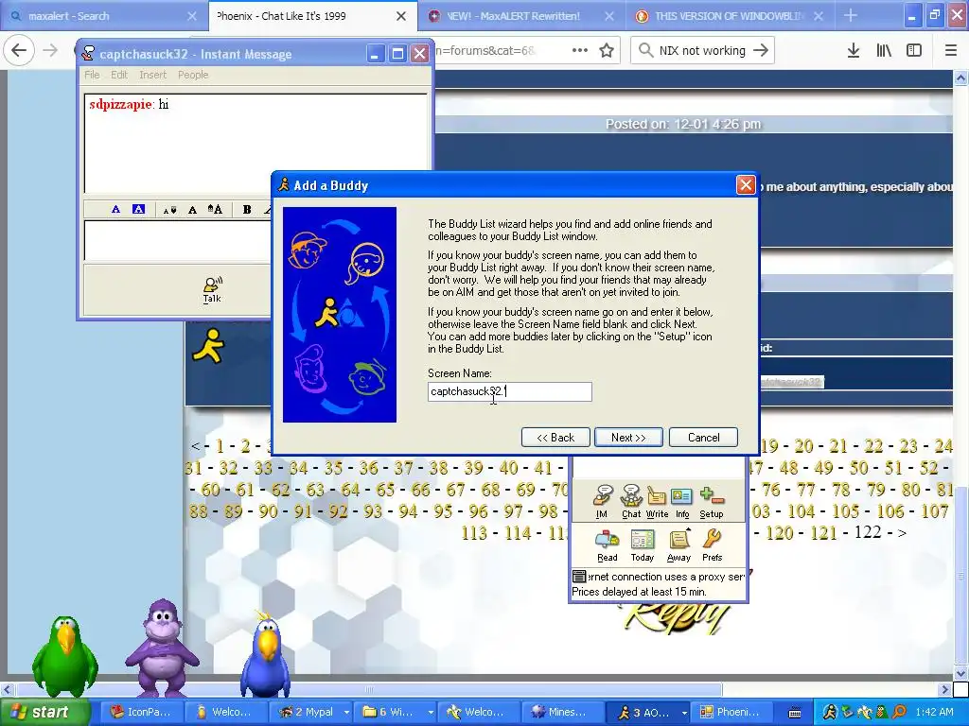This screenshot has width=969, height=726.
Task: Submit search with arrow in search box
Action: click(x=761, y=51)
